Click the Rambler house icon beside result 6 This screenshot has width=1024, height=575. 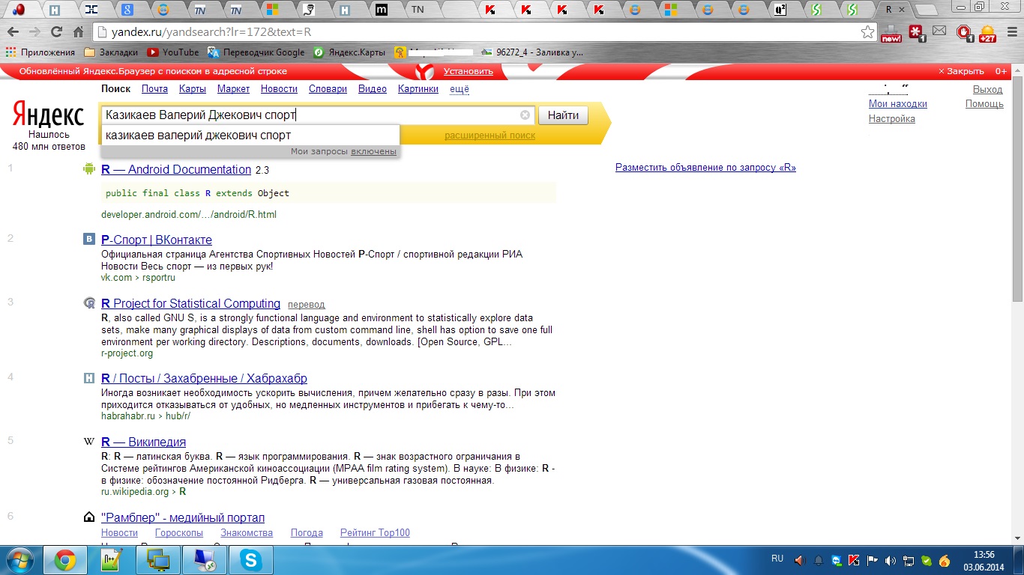pos(89,517)
